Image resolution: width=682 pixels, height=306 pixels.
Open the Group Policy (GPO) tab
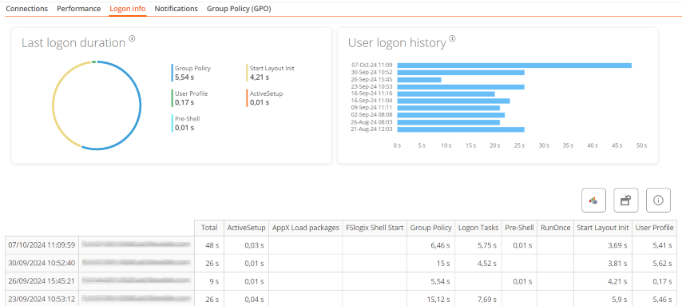click(x=239, y=9)
